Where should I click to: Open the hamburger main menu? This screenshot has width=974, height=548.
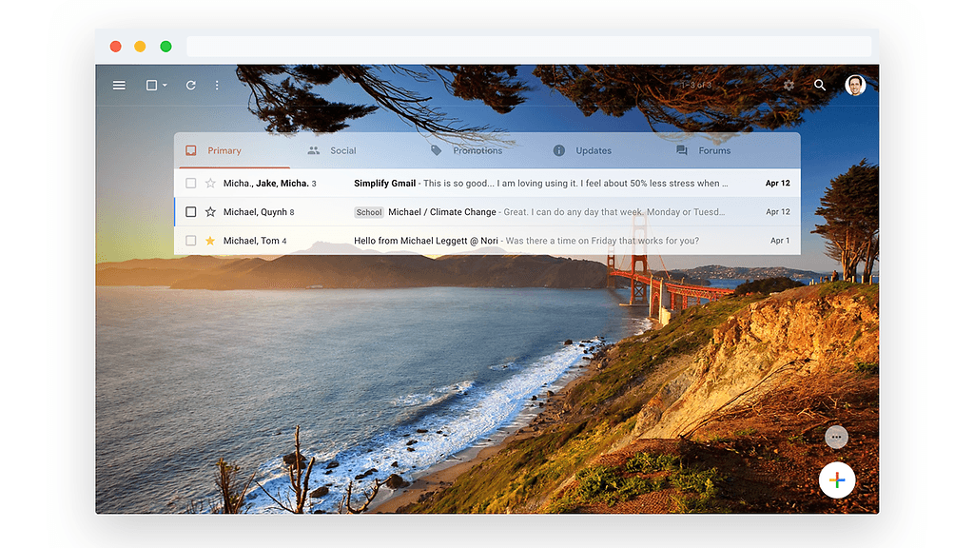pos(119,86)
